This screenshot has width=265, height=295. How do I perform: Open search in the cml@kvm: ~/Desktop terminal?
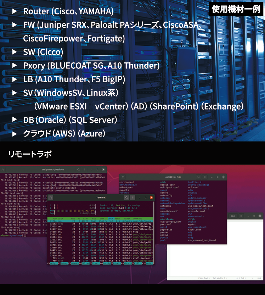click(78, 169)
